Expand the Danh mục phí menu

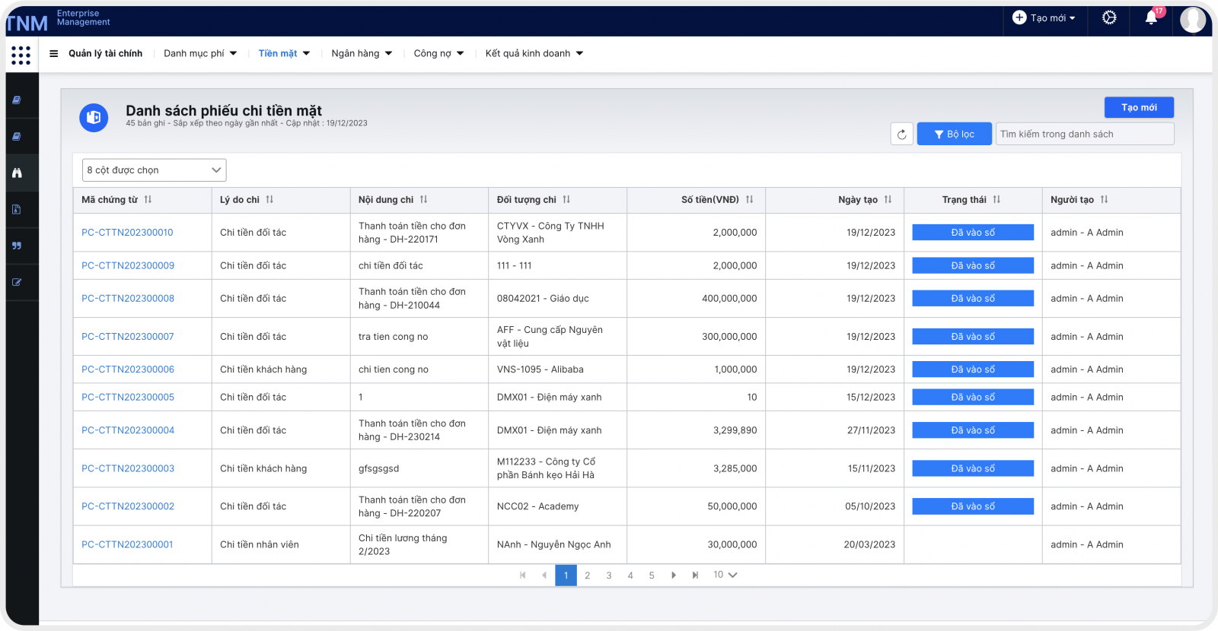point(200,54)
